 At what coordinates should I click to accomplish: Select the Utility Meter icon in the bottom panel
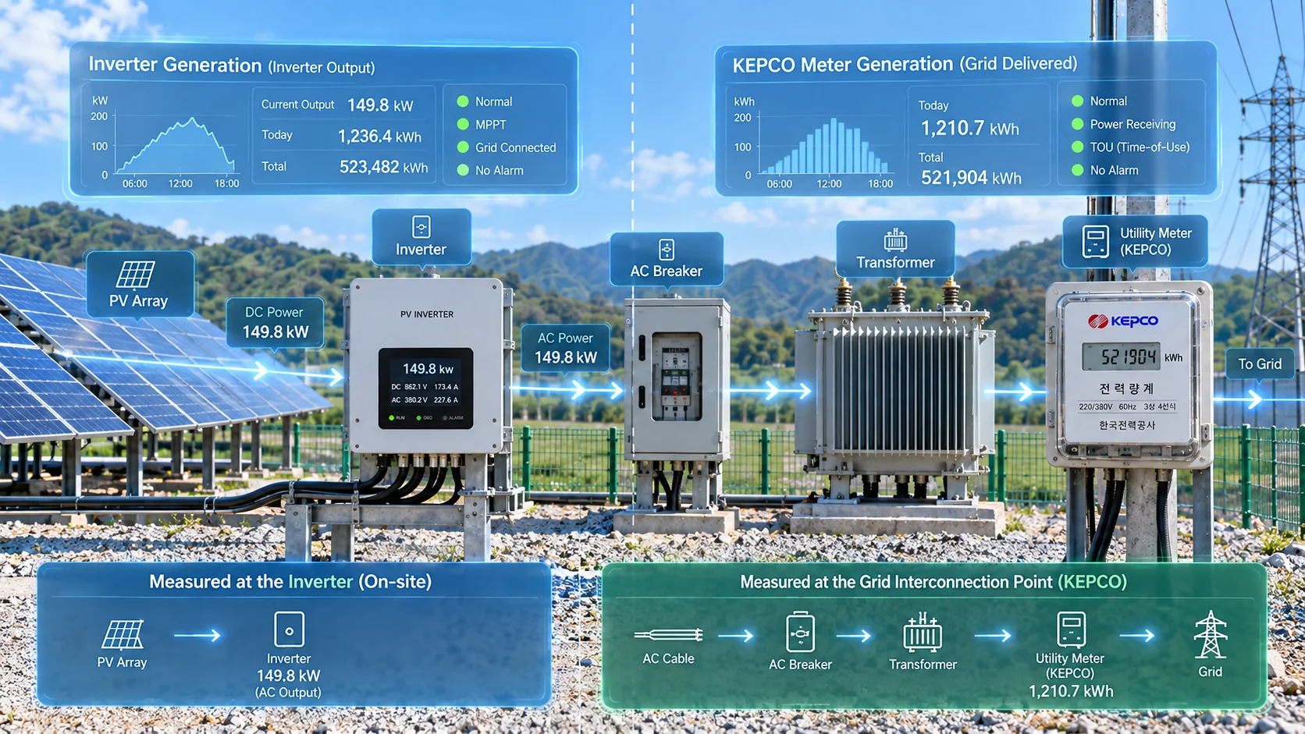1071,629
